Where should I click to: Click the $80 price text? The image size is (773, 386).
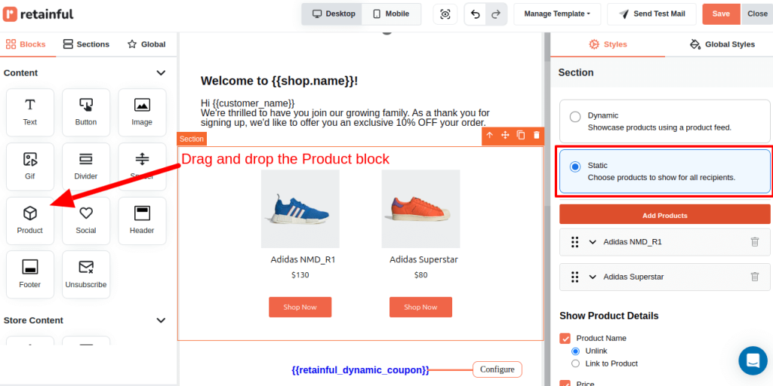click(x=420, y=274)
